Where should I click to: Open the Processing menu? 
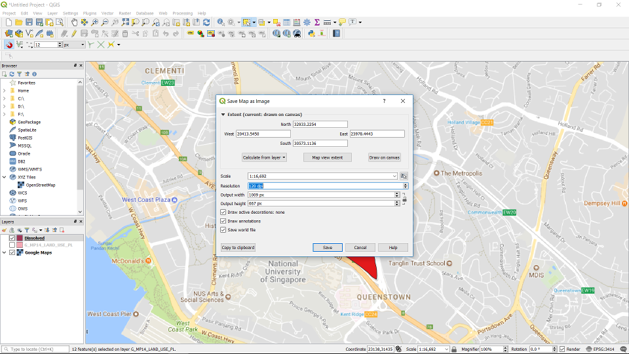[182, 13]
